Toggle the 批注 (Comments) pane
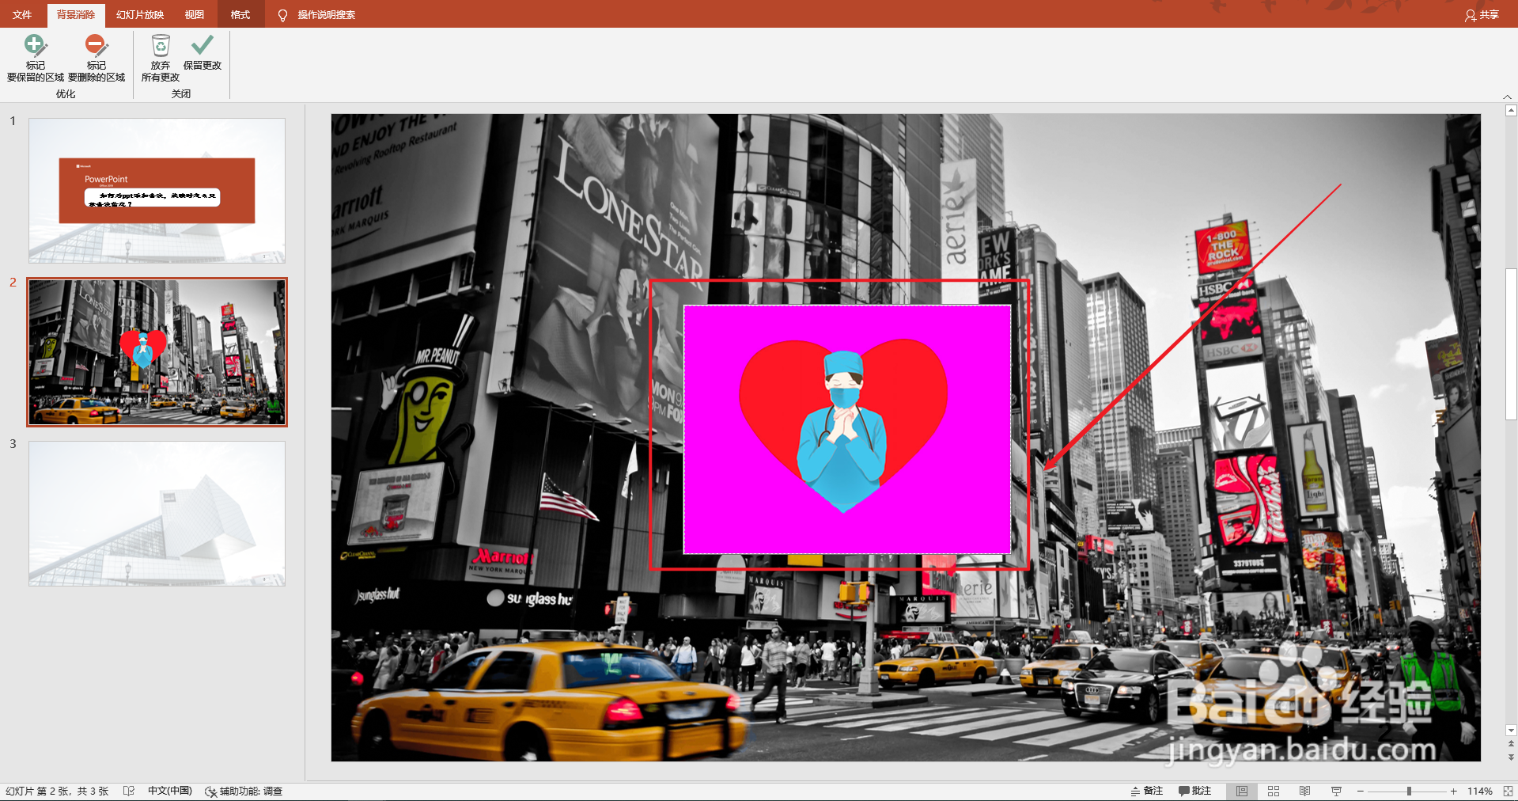Image resolution: width=1518 pixels, height=801 pixels. click(x=1195, y=791)
